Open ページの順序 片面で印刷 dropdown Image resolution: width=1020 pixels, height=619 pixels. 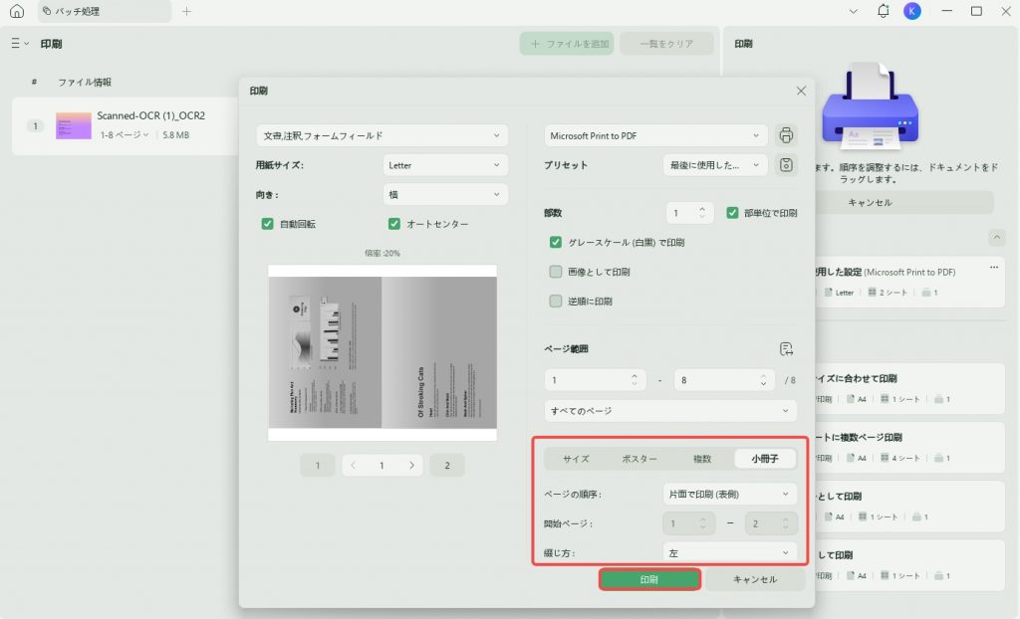tap(730, 495)
